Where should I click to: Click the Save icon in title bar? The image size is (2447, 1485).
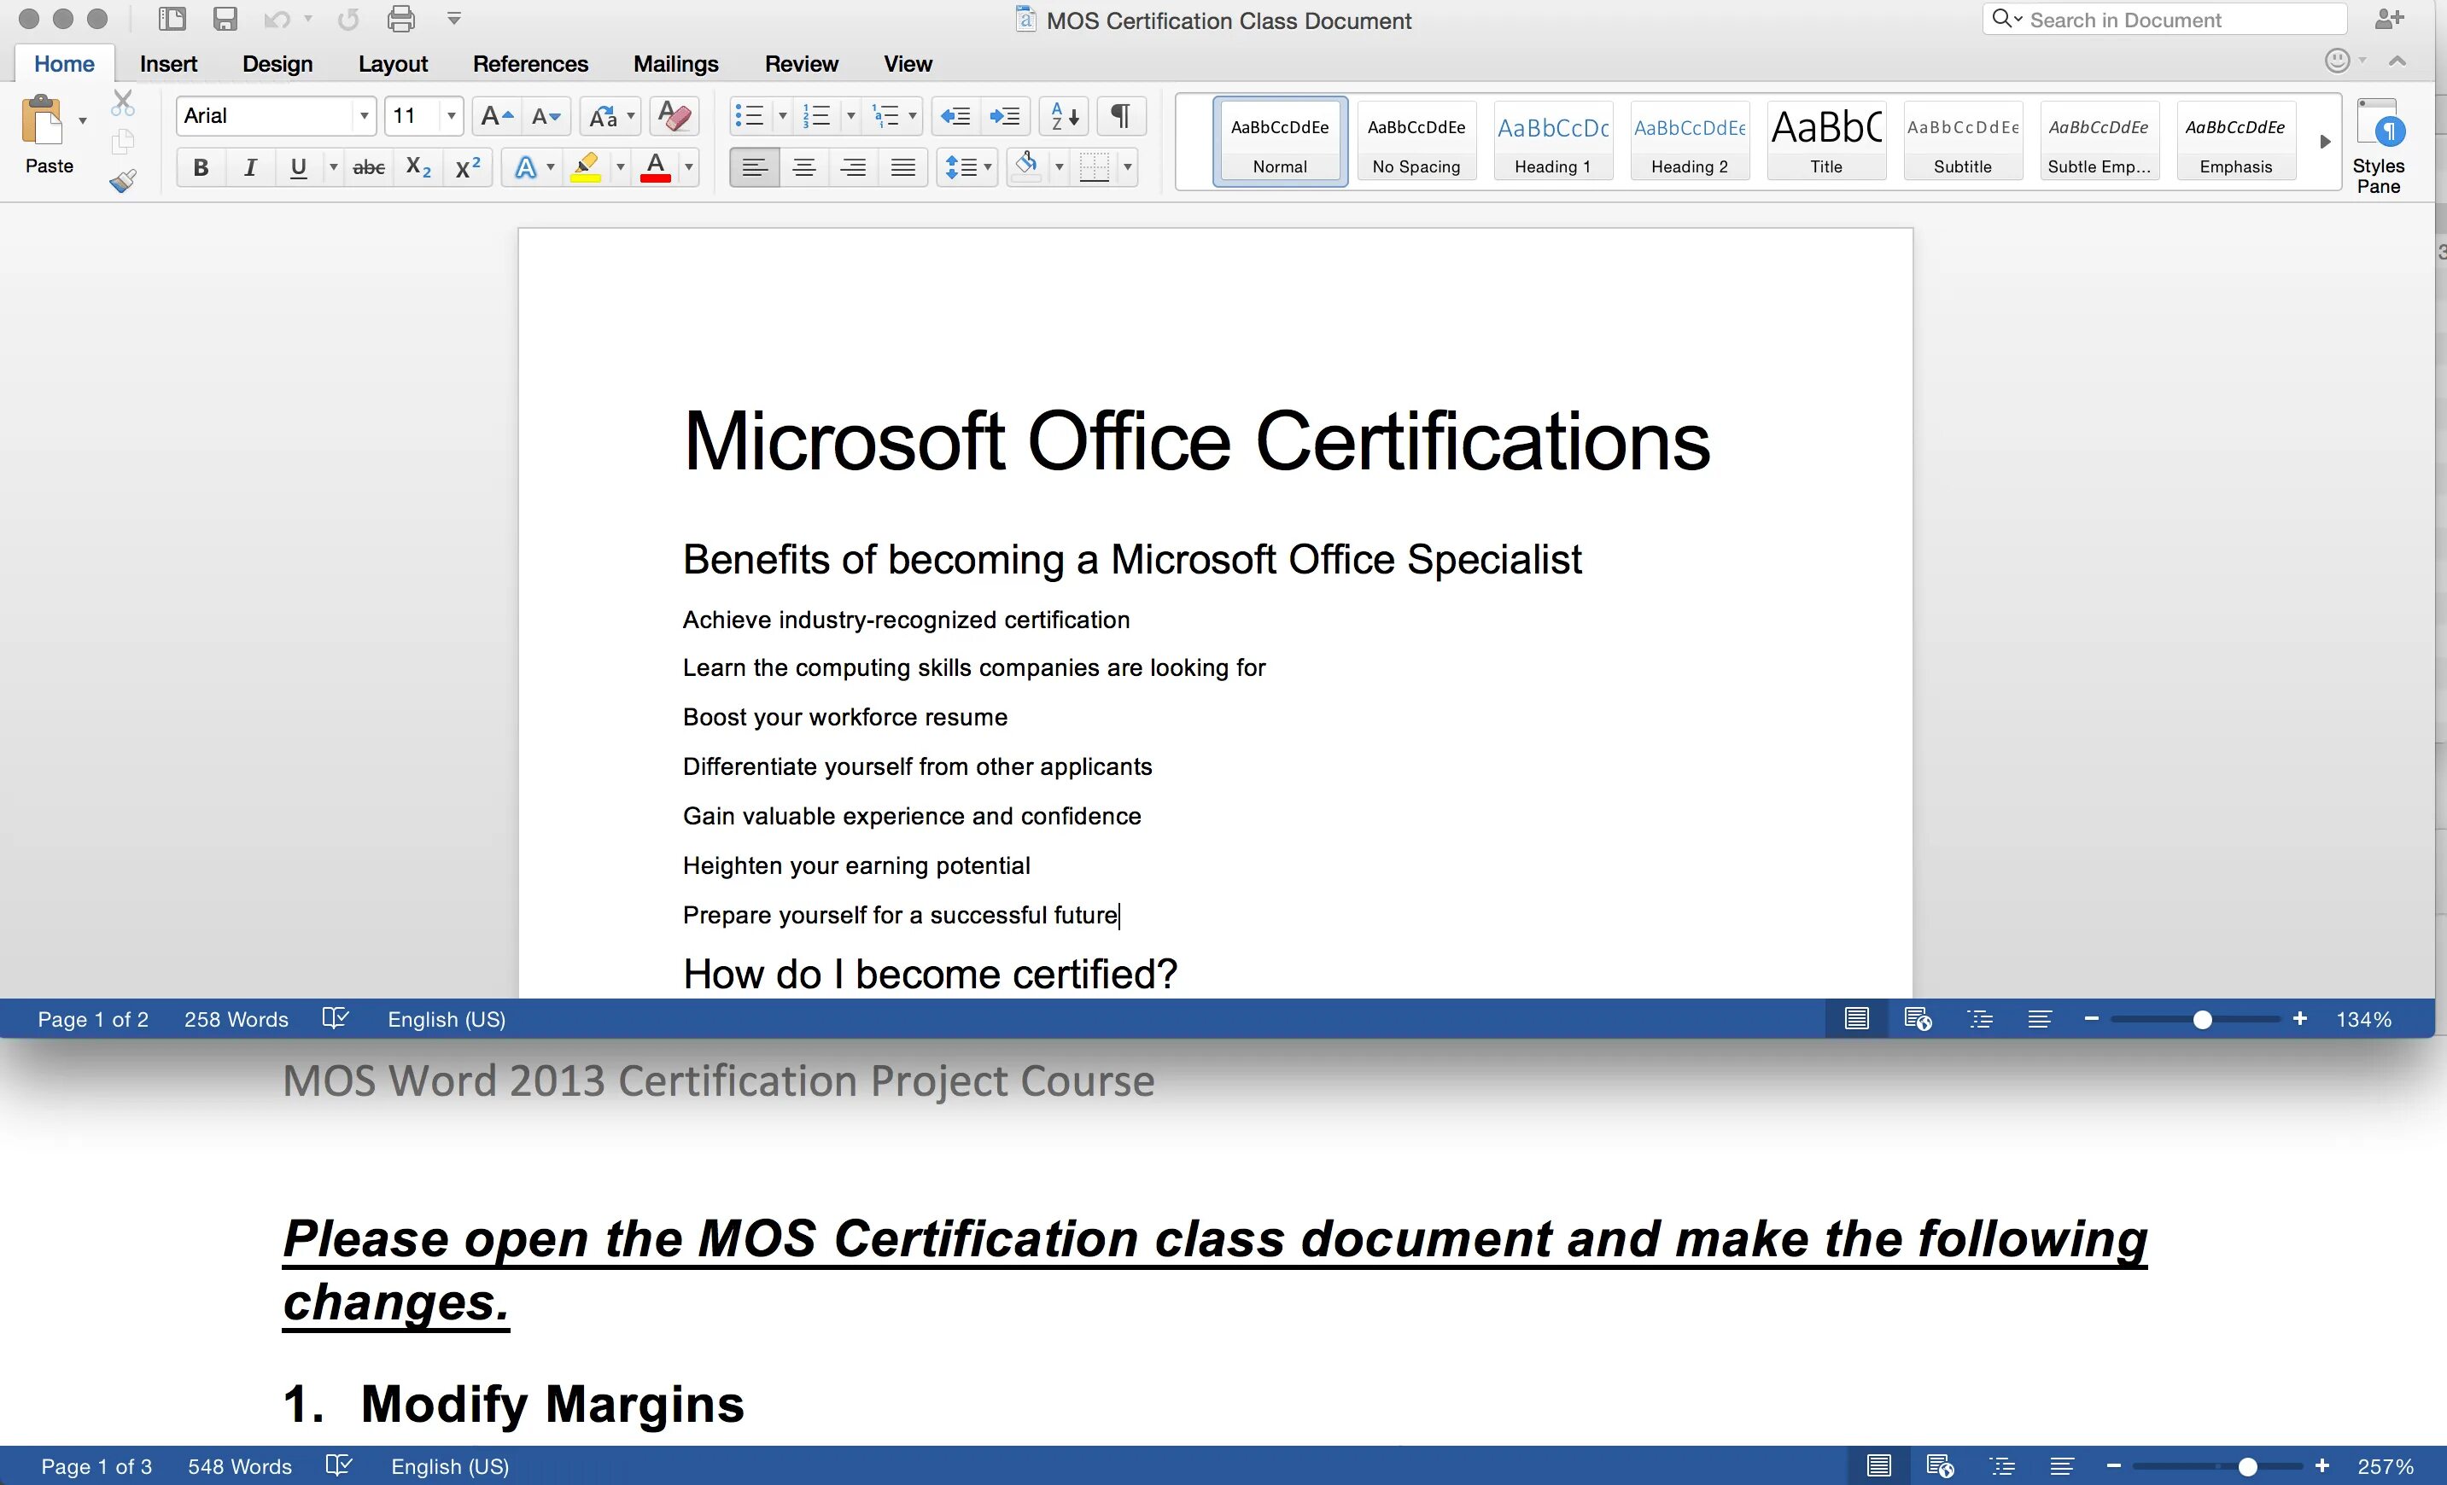pos(225,19)
